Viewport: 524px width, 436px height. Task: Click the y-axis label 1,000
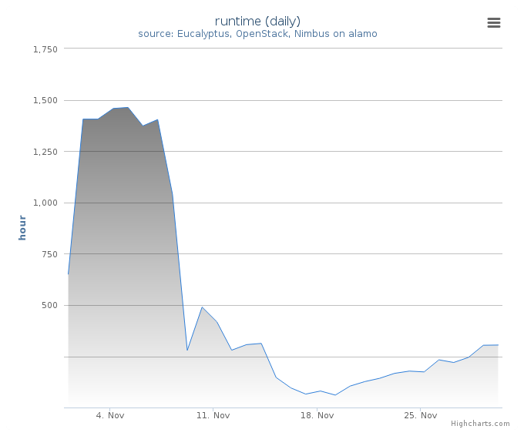click(x=45, y=203)
